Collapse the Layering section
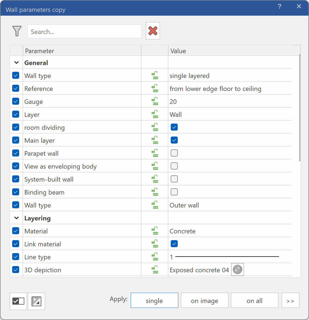 point(16,218)
